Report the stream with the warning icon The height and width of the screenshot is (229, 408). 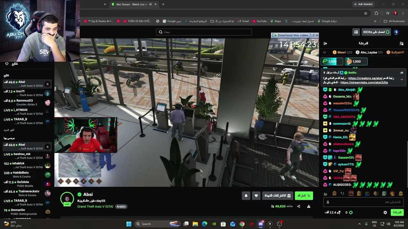[309, 206]
